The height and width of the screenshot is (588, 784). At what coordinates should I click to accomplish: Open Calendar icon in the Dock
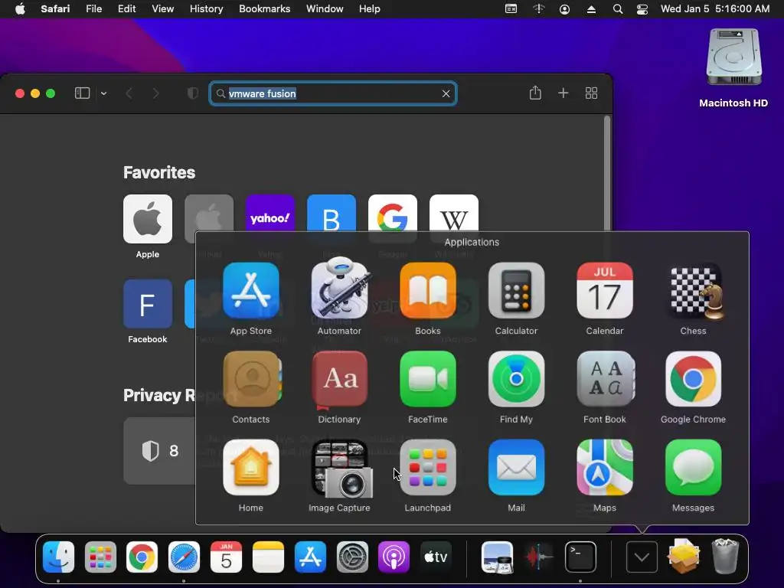point(226,557)
